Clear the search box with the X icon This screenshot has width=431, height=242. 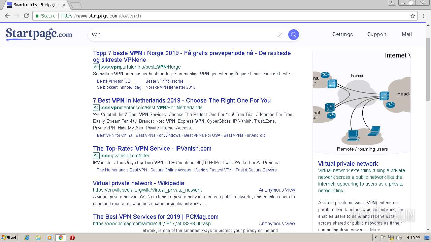280,35
